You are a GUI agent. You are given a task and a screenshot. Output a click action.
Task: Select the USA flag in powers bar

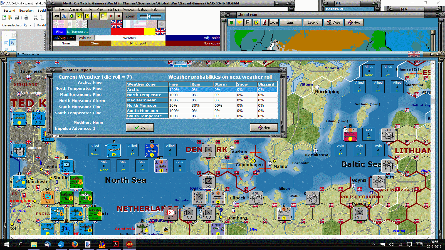[x=140, y=24]
